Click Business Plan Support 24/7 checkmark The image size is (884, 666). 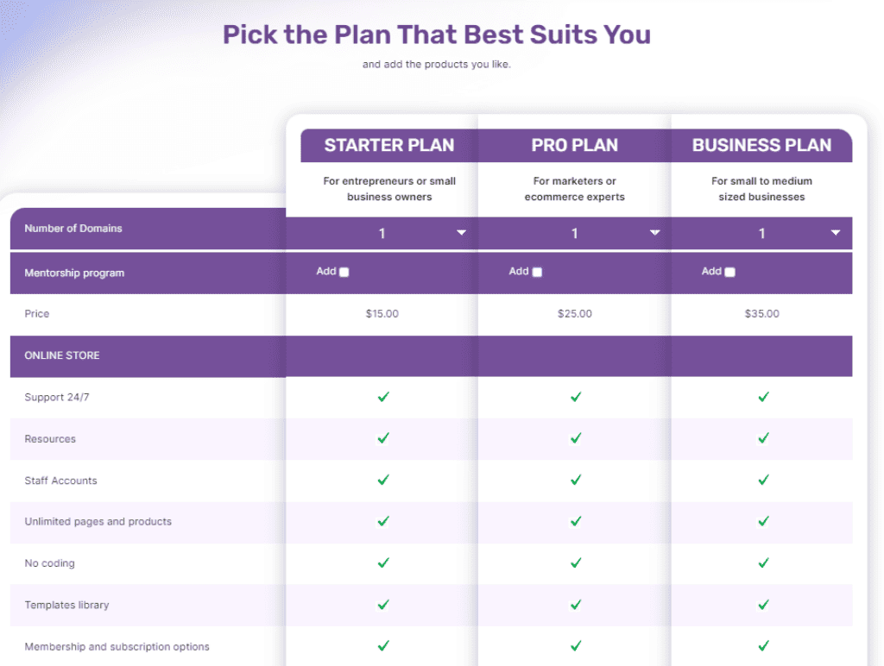coord(763,397)
